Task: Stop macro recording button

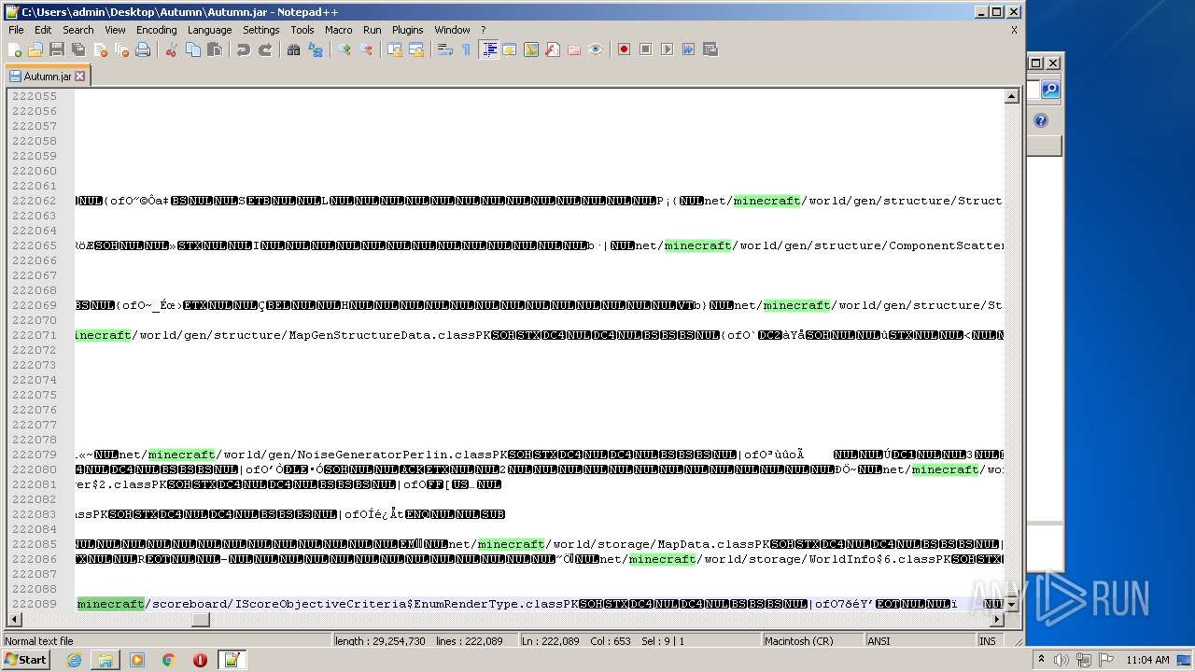Action: click(x=646, y=49)
